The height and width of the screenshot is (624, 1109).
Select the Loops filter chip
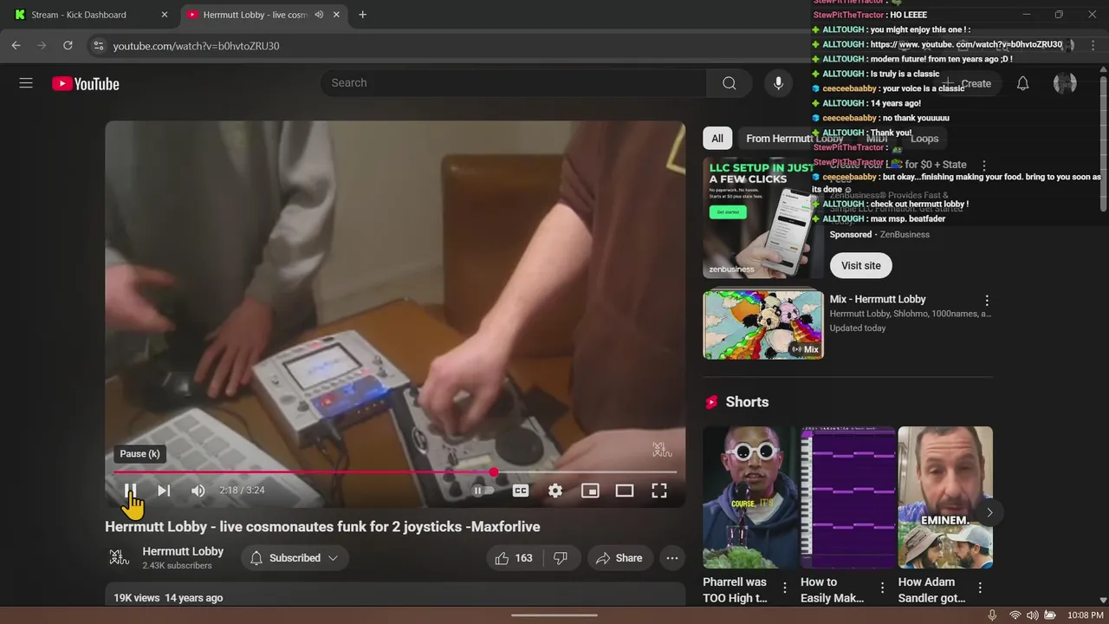click(x=924, y=139)
